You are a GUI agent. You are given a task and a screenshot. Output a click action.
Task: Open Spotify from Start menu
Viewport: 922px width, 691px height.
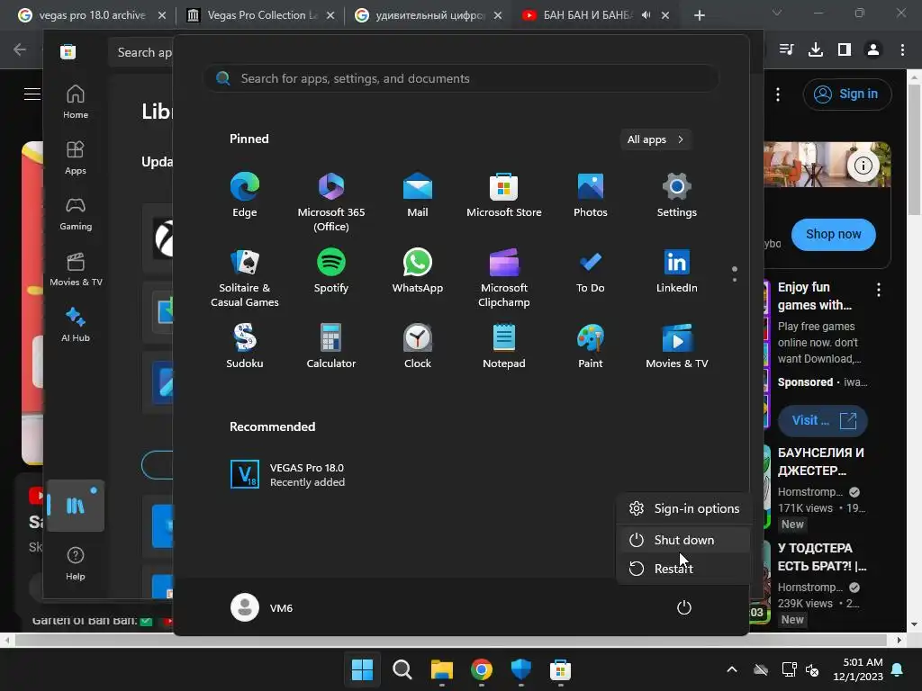click(331, 271)
